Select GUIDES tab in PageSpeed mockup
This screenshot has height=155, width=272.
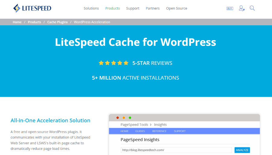140,131
